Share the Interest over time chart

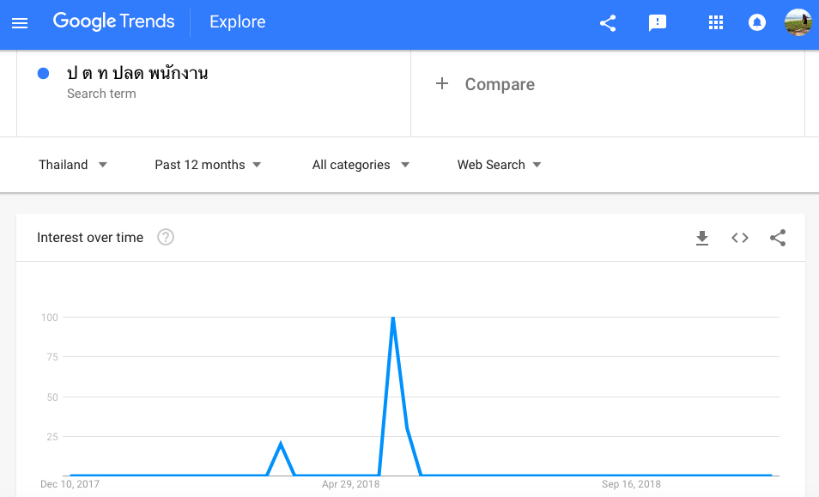coord(778,238)
